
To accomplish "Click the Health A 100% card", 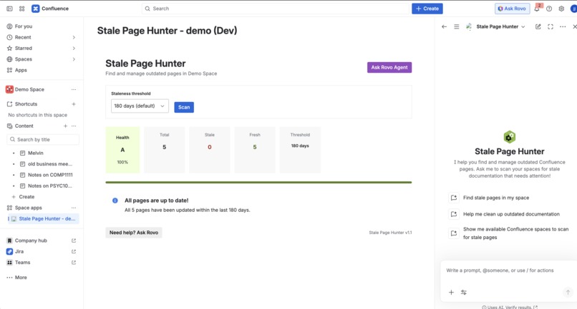I will [x=122, y=150].
